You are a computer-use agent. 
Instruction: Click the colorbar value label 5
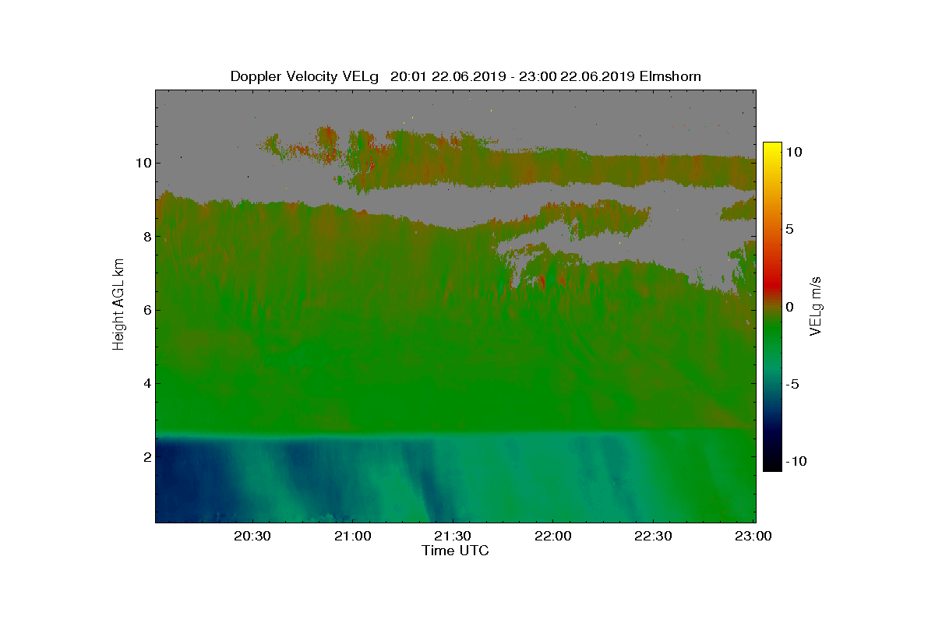click(789, 229)
